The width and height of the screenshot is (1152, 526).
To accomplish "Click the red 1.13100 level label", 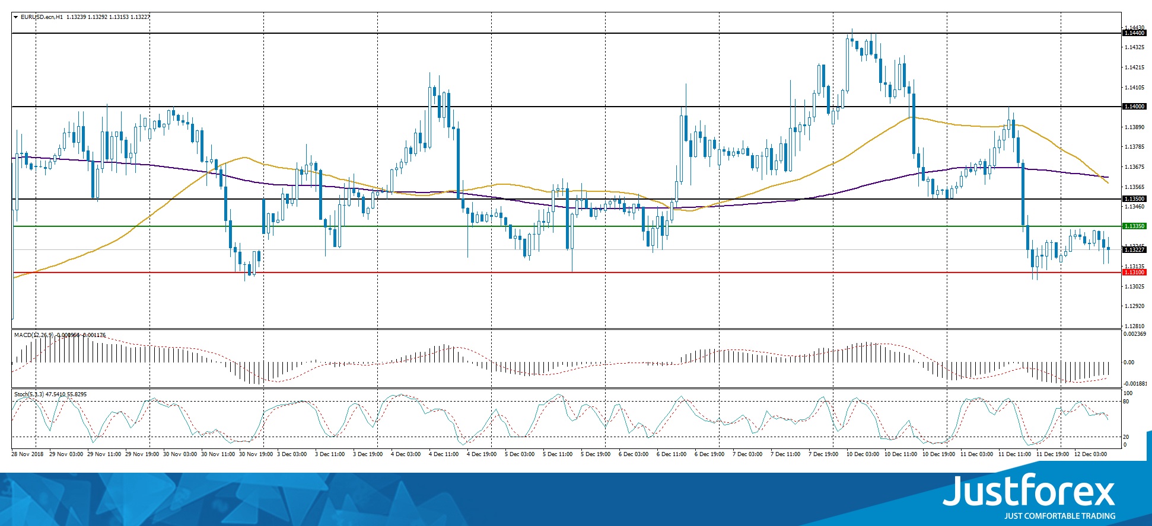I will 1134,272.
